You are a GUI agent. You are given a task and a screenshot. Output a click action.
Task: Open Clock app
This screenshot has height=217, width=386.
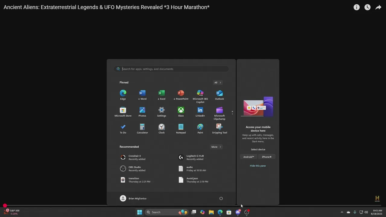162,128
